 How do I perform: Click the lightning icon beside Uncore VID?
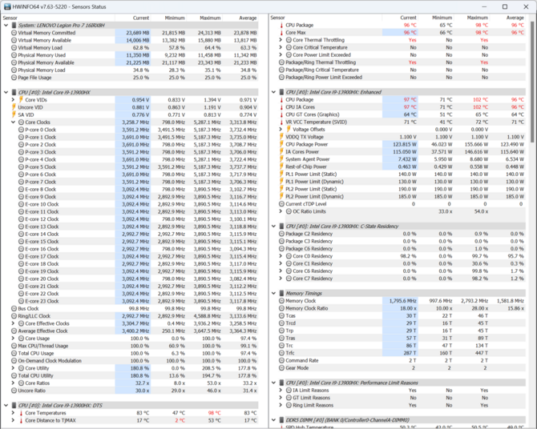coord(14,107)
